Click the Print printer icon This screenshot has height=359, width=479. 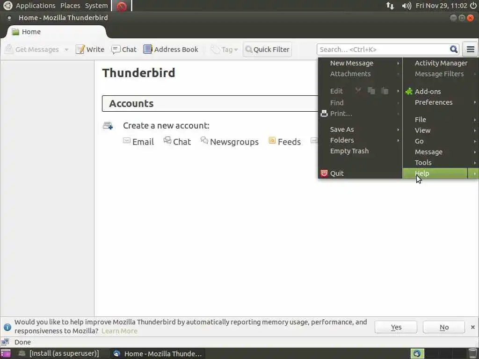(324, 114)
